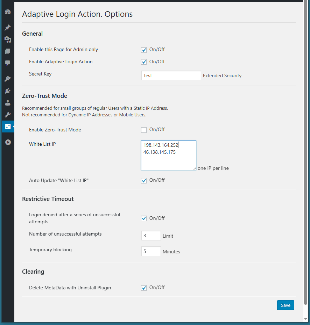Open the Pages menu icon
This screenshot has width=310, height=325.
(8, 51)
